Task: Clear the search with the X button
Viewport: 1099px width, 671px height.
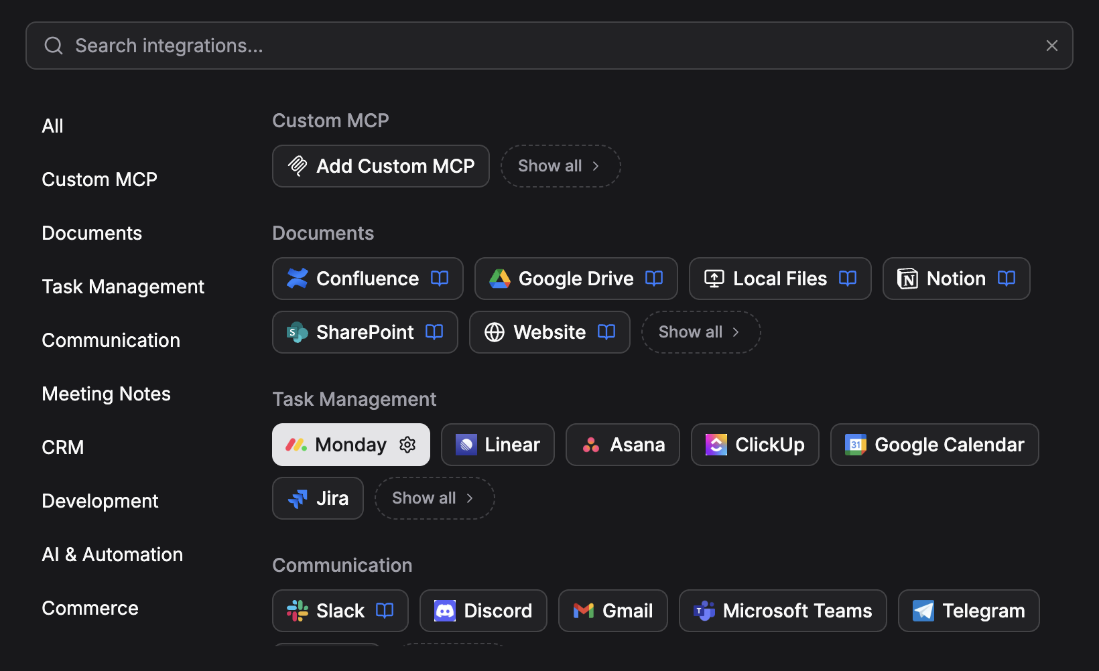Action: tap(1051, 45)
